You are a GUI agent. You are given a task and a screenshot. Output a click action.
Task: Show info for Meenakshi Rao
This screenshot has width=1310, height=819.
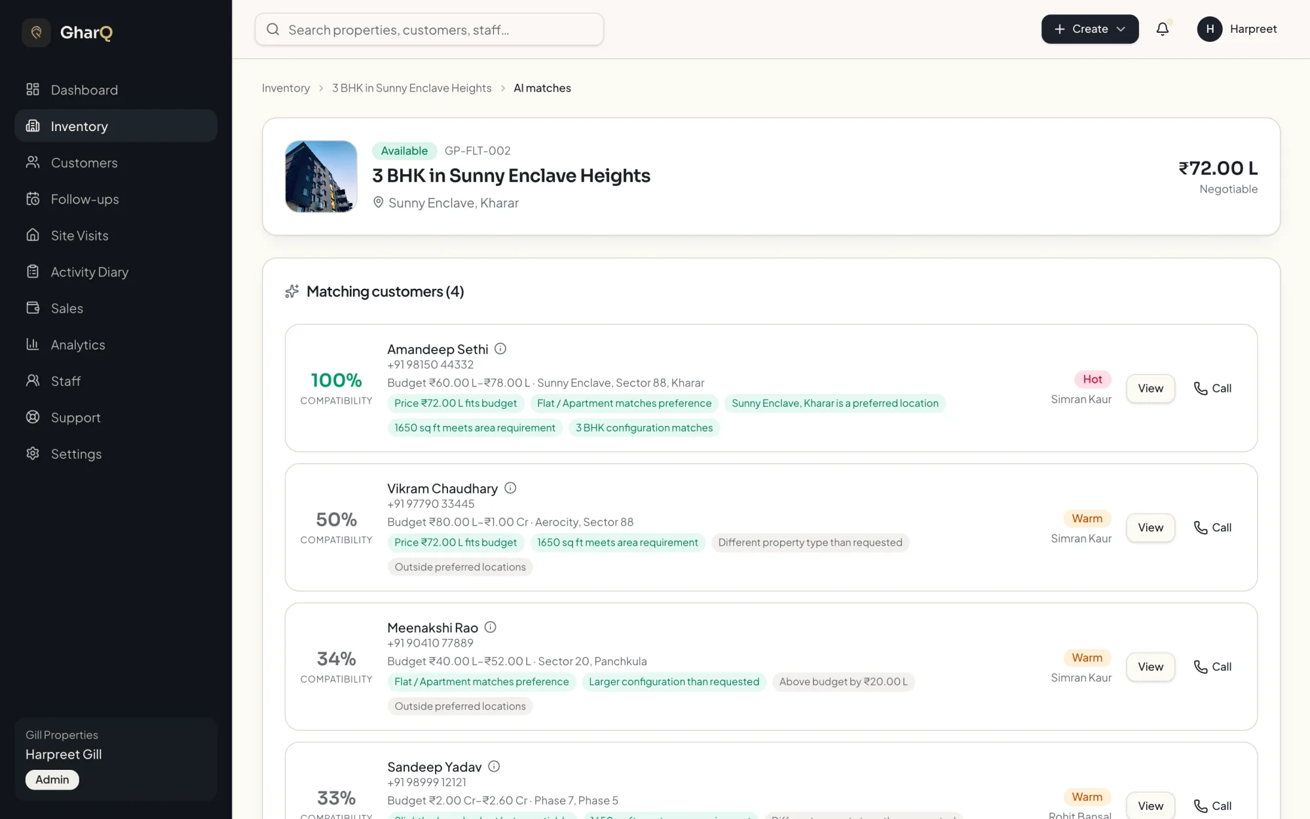pyautogui.click(x=490, y=627)
